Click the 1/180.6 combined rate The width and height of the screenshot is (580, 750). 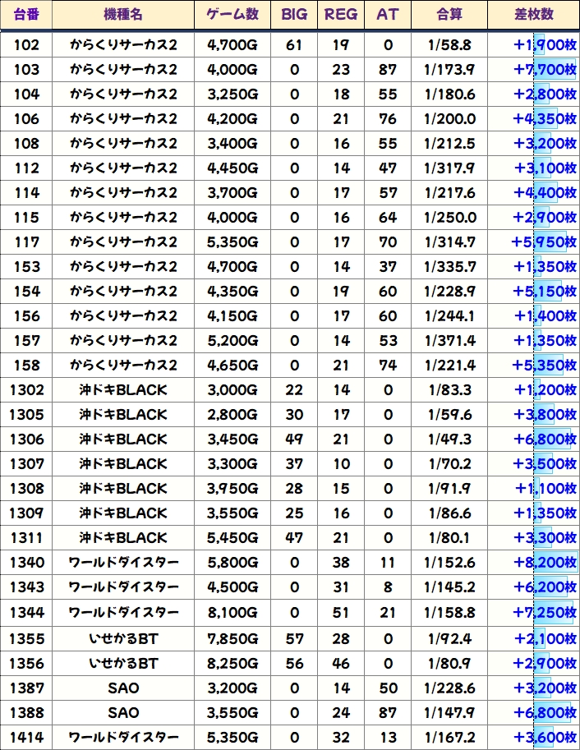pos(449,94)
